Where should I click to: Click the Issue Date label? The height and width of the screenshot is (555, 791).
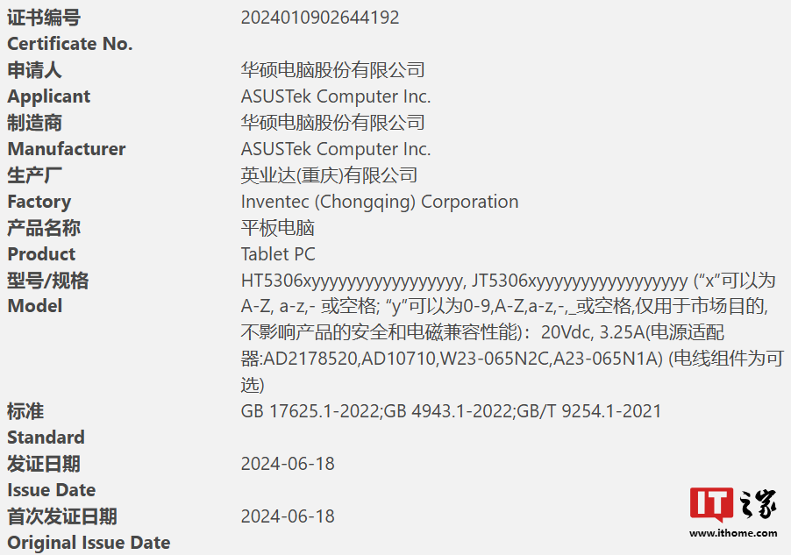pos(52,490)
